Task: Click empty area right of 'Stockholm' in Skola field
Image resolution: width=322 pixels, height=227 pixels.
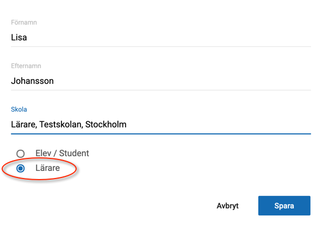Action: 219,125
